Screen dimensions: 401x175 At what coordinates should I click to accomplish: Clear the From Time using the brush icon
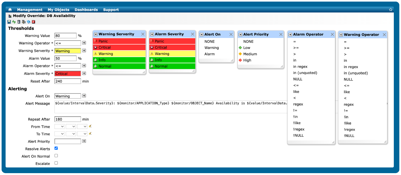tap(90, 126)
